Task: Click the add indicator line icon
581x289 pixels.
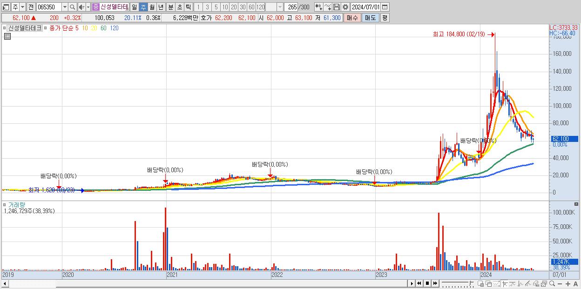Action: coord(328,7)
